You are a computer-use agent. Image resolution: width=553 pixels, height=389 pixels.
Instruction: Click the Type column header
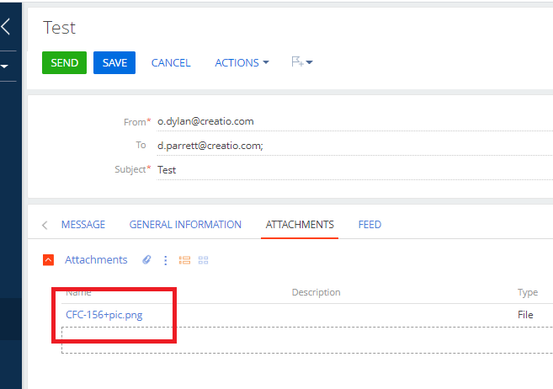click(528, 292)
